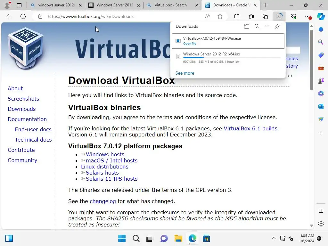
Task: Open File Explorer from taskbar
Action: 178,238
